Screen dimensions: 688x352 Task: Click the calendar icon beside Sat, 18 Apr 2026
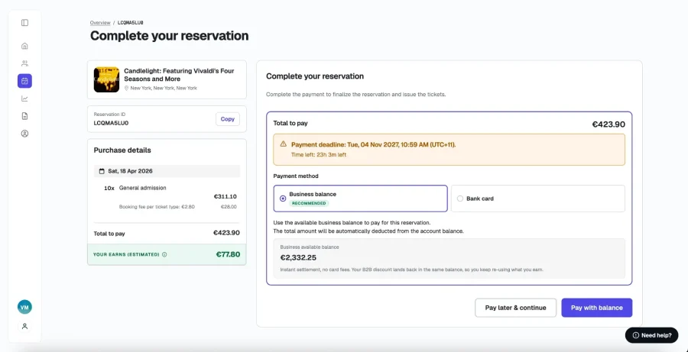(102, 171)
